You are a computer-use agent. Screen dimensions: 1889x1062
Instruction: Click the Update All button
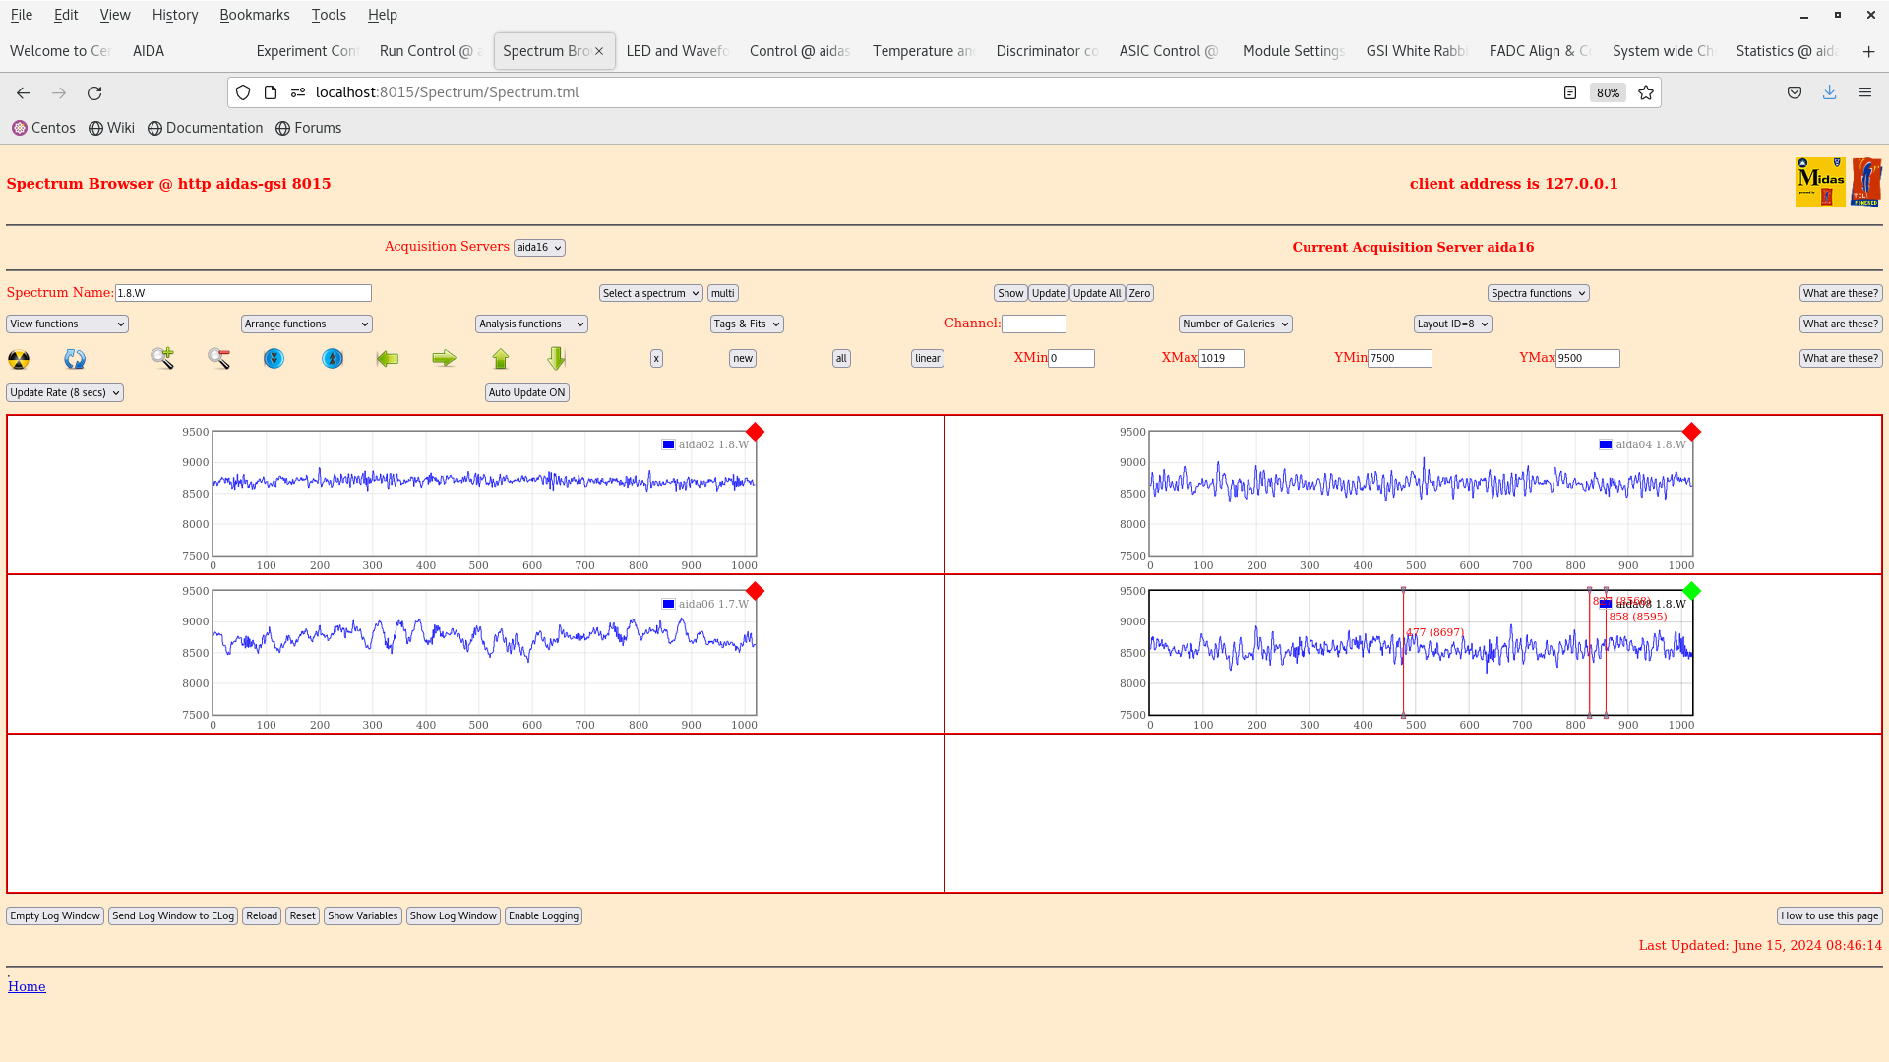pyautogui.click(x=1096, y=293)
